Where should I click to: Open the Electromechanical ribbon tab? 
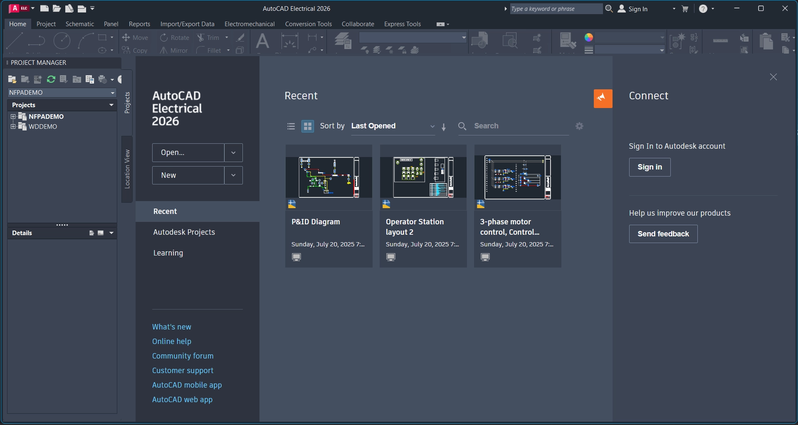point(250,24)
